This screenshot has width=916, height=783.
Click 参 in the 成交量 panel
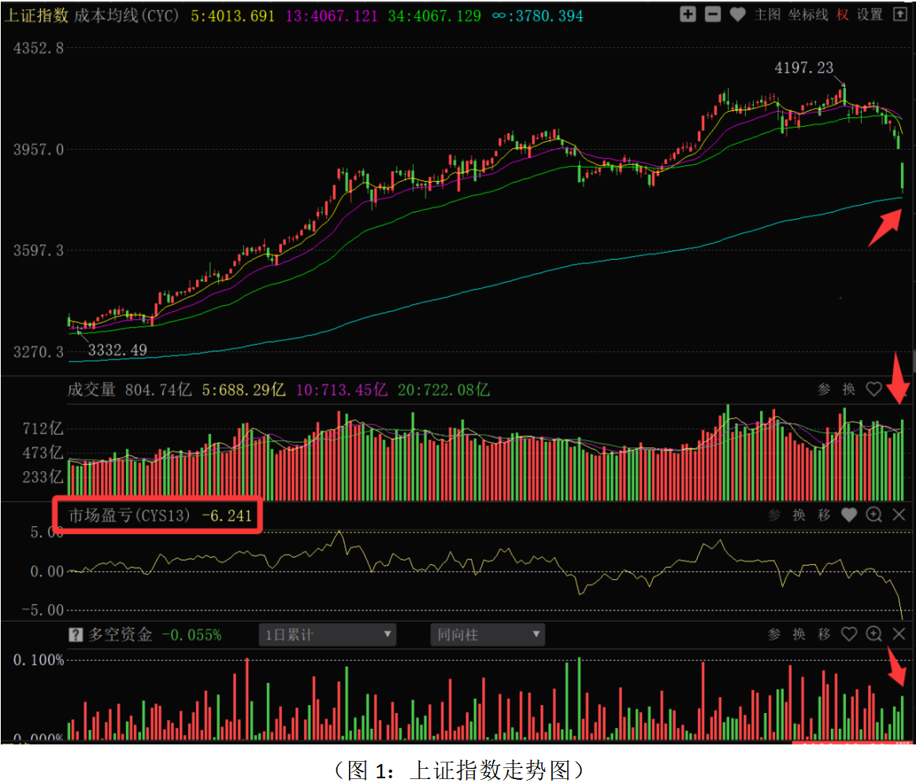824,389
